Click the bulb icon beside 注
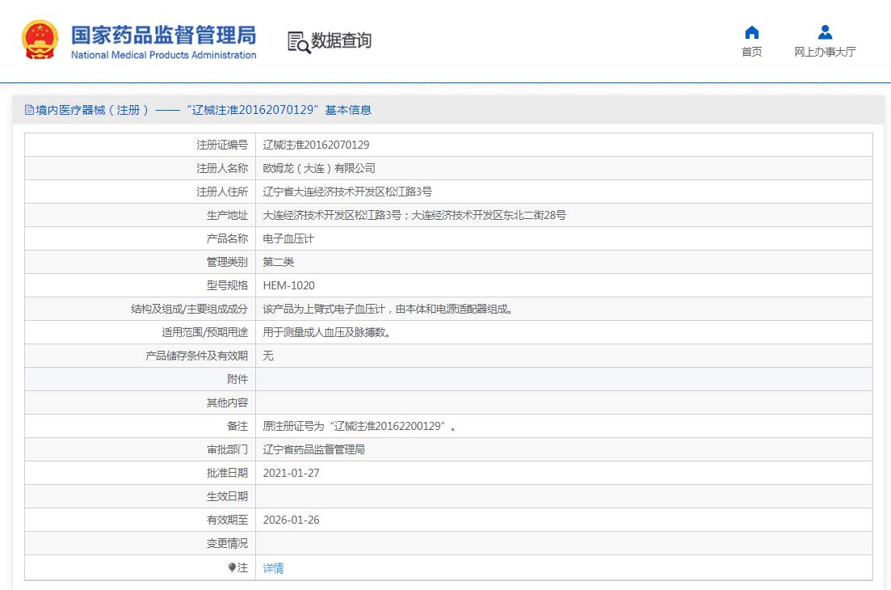891x590 pixels. coord(232,567)
